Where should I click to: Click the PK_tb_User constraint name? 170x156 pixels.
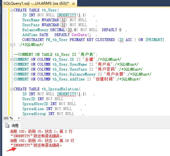57,40
